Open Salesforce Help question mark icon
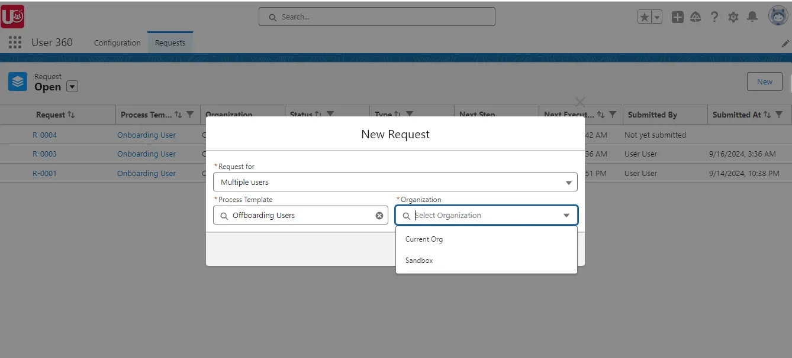 click(714, 17)
